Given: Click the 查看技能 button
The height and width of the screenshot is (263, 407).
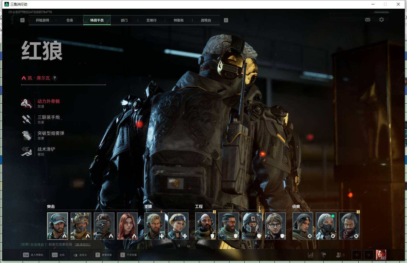Looking at the screenshot, I should click(103, 255).
